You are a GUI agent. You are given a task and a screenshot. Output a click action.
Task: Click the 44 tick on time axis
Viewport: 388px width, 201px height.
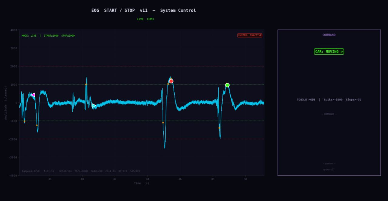[x=147, y=179]
